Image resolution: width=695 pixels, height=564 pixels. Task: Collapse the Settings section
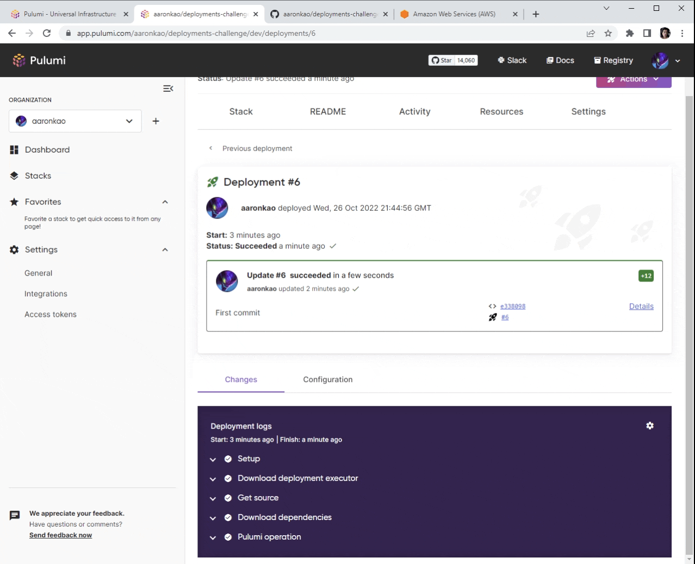165,250
